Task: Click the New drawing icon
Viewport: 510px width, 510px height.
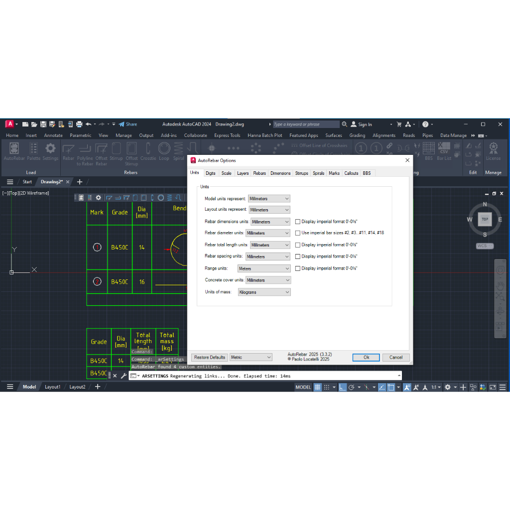Action: 25,124
